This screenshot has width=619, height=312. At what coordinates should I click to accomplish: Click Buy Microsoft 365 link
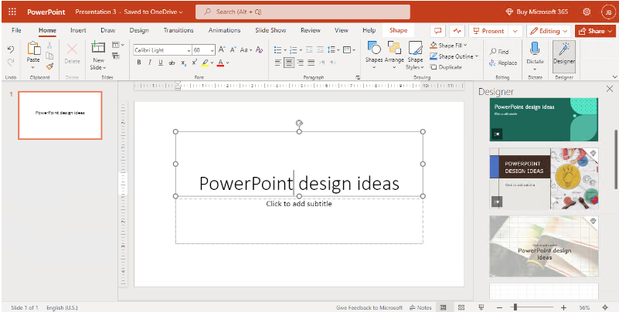542,12
